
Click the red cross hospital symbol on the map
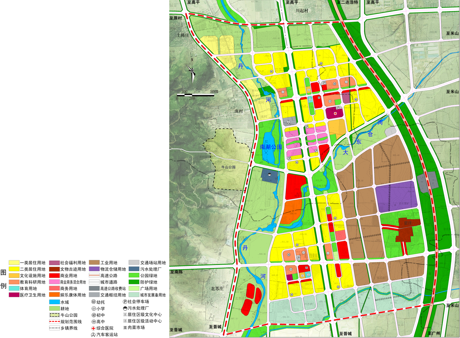335,113
